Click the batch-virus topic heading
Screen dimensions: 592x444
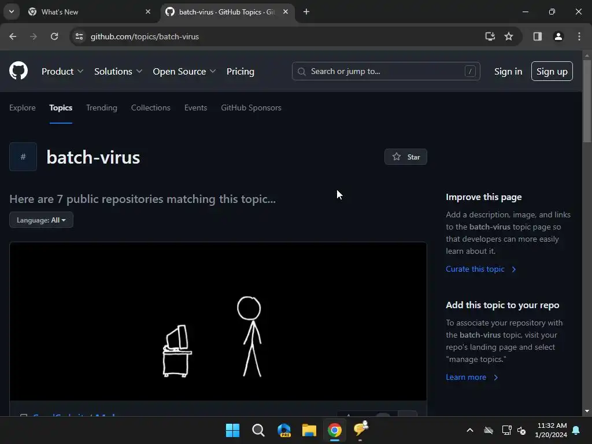tap(93, 157)
